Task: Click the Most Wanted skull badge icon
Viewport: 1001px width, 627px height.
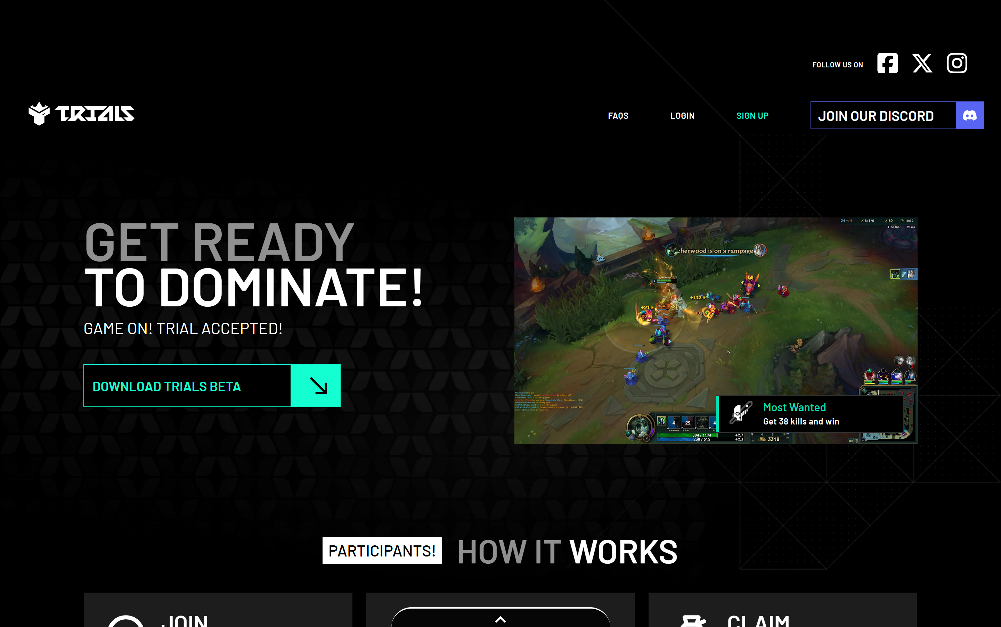Action: pyautogui.click(x=740, y=413)
